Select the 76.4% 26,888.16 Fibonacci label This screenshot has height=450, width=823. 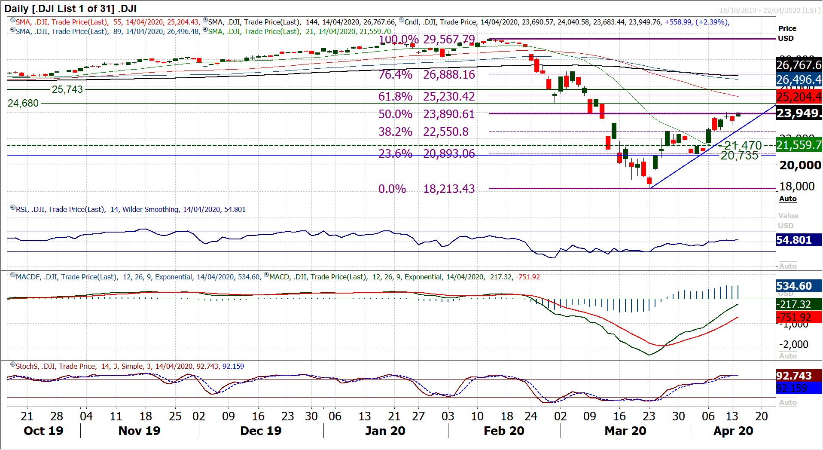427,74
